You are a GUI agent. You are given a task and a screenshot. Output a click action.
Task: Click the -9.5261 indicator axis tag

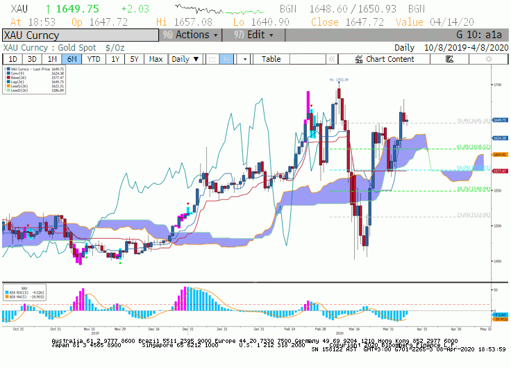pos(501,315)
